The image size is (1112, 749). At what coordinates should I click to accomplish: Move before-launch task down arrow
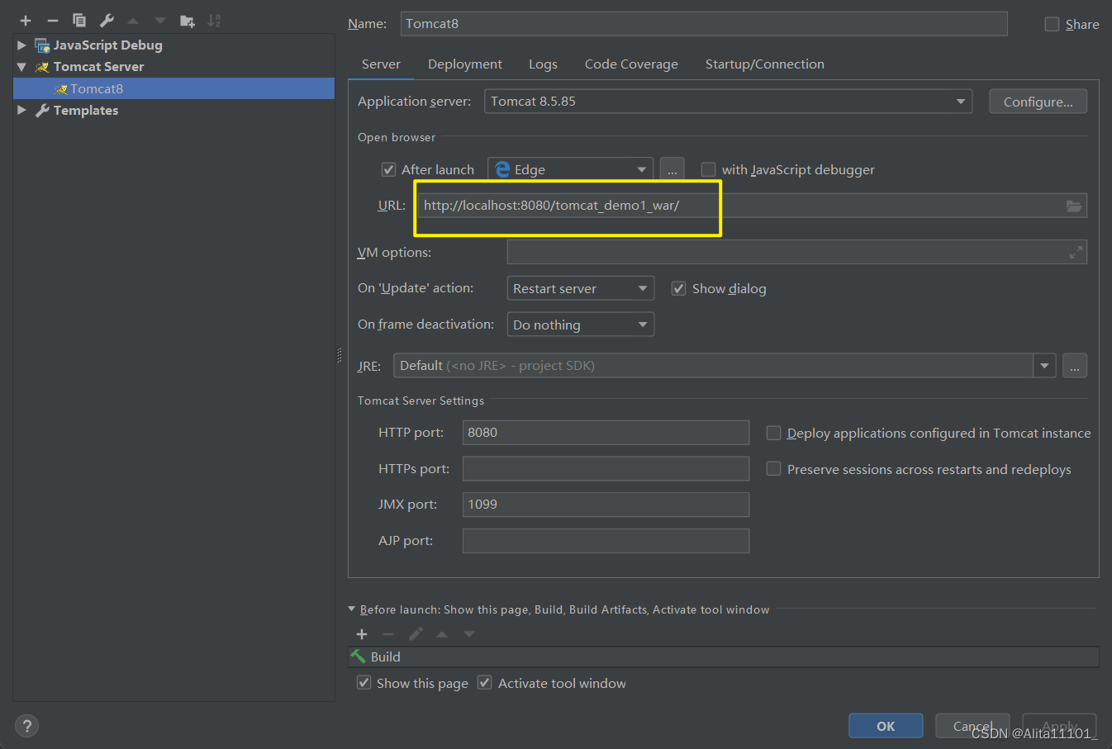tap(469, 634)
